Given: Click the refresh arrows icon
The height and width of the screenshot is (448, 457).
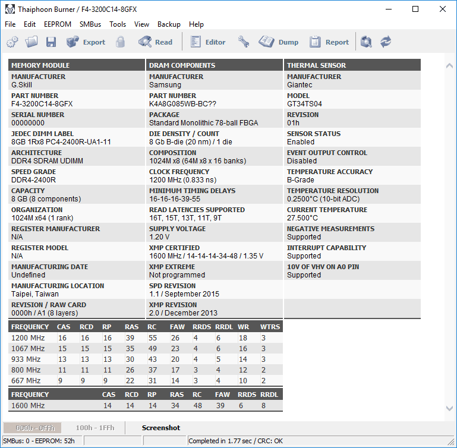Looking at the screenshot, I should (386, 42).
